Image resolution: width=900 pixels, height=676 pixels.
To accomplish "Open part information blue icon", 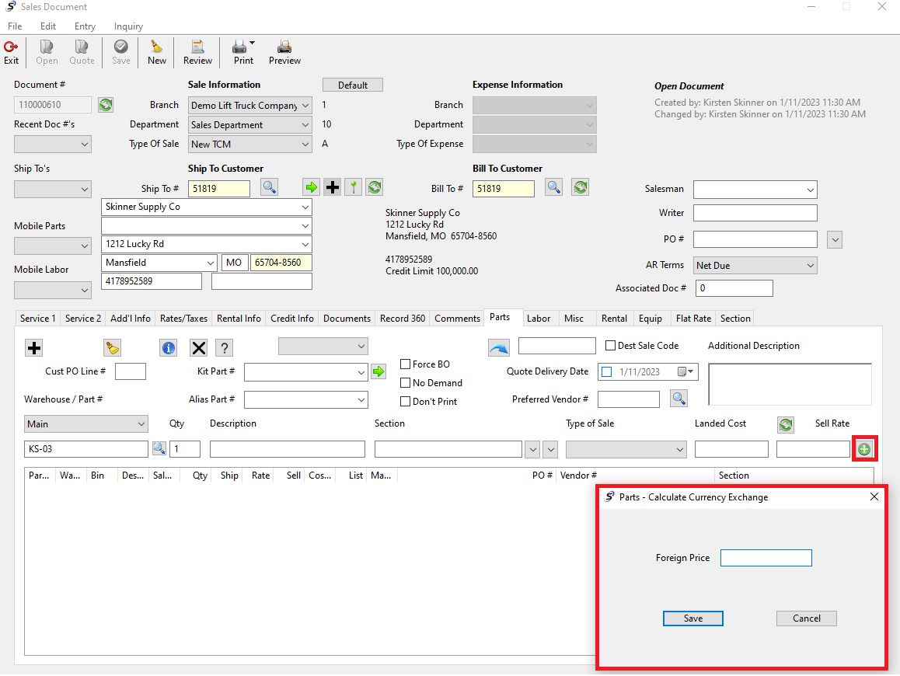I will coord(168,348).
